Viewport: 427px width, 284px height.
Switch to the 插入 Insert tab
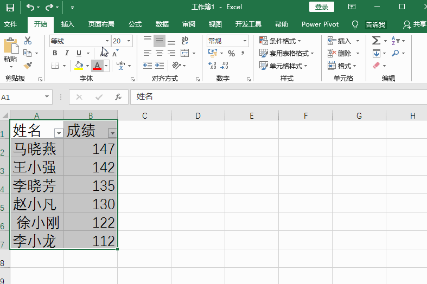[x=67, y=24]
